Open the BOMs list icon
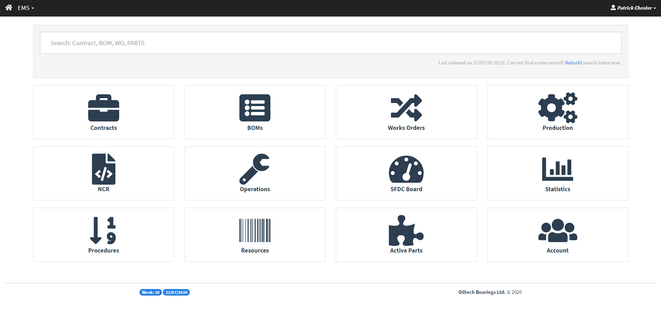This screenshot has height=319, width=661. click(255, 108)
